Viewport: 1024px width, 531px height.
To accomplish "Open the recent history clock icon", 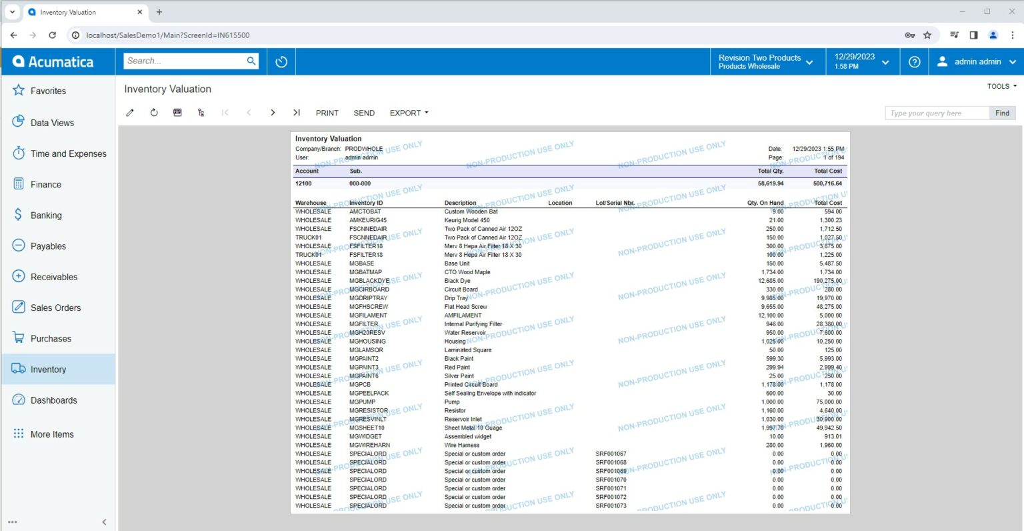I will (281, 62).
